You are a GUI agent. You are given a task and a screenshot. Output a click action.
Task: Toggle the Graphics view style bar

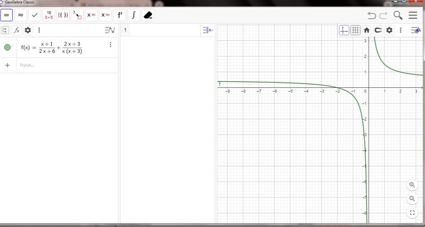point(416,30)
